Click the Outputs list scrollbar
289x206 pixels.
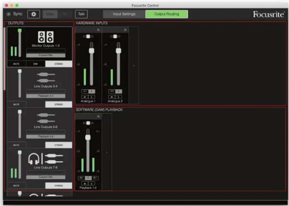pos(5,59)
